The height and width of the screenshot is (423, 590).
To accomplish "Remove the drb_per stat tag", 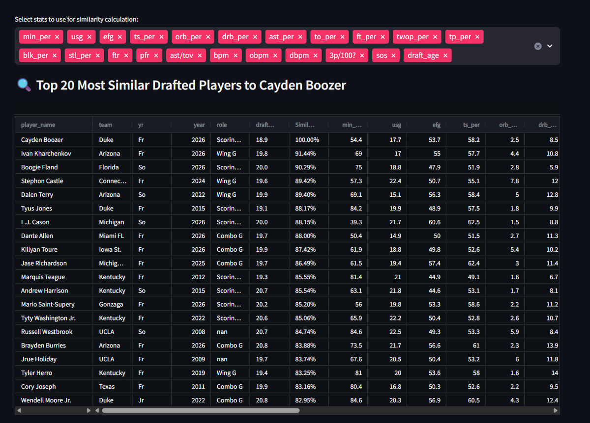I will tap(255, 37).
